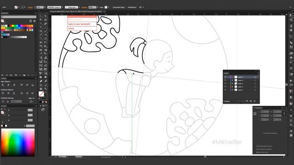Select the Selection tool (black arrow)
Viewport: 294px width, 165px height.
click(41, 16)
